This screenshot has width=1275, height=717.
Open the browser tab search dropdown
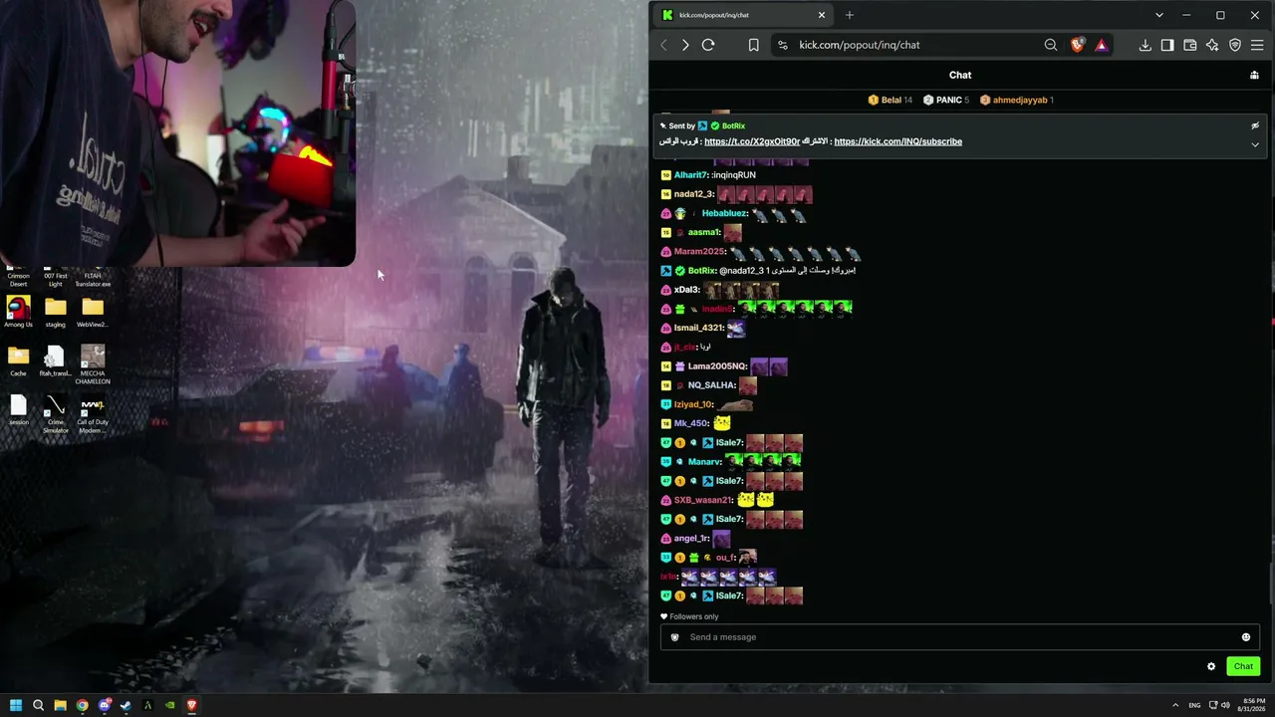click(1159, 15)
